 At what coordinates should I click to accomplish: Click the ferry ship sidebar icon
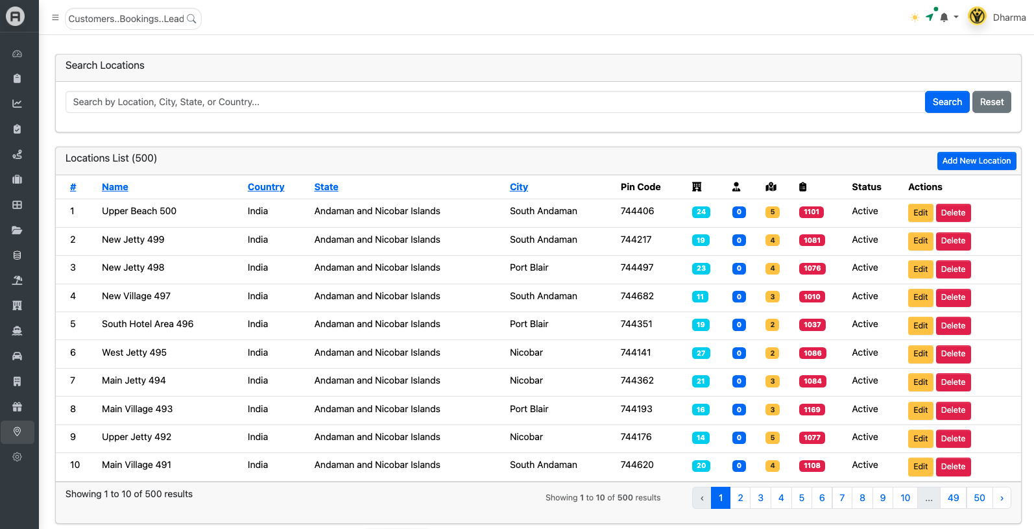(x=18, y=331)
